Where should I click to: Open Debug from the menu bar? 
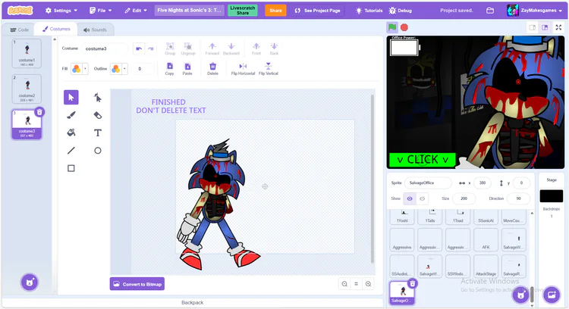(x=401, y=11)
